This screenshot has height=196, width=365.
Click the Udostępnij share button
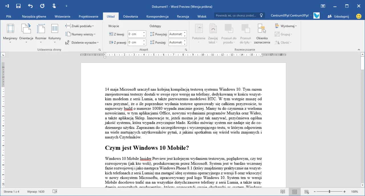click(x=338, y=16)
